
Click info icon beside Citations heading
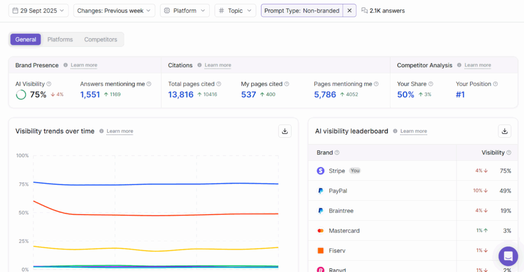(200, 65)
